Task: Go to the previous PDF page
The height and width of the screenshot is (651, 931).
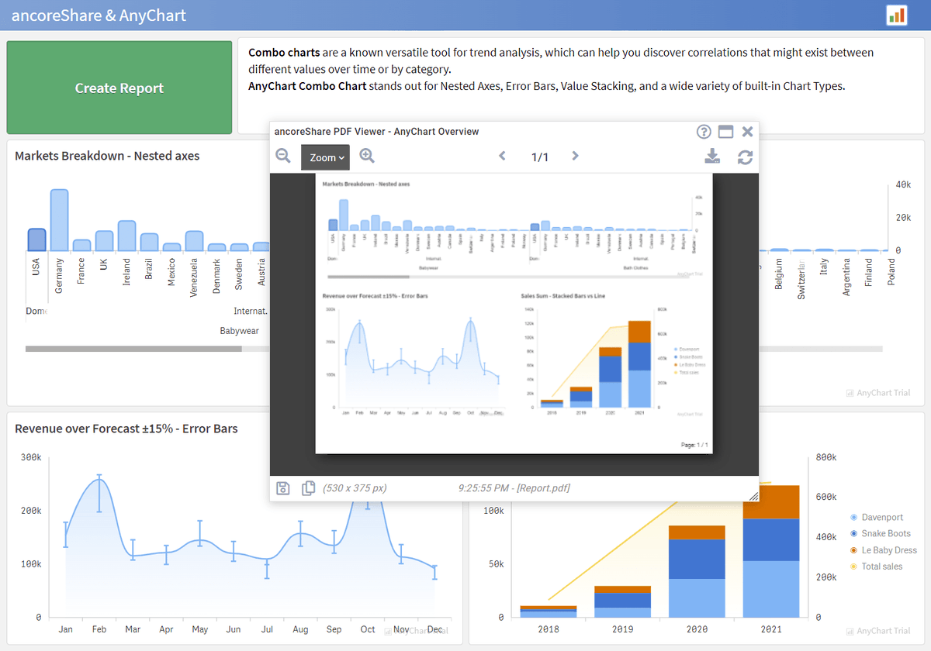Action: [x=502, y=156]
